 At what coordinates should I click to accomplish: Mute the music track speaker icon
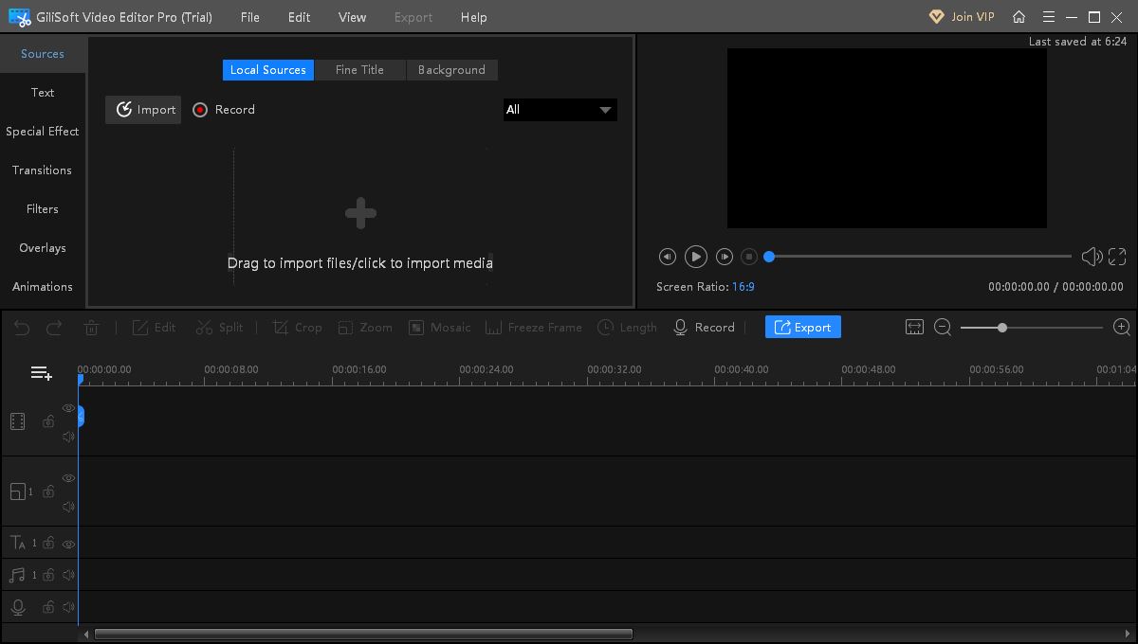coord(67,575)
